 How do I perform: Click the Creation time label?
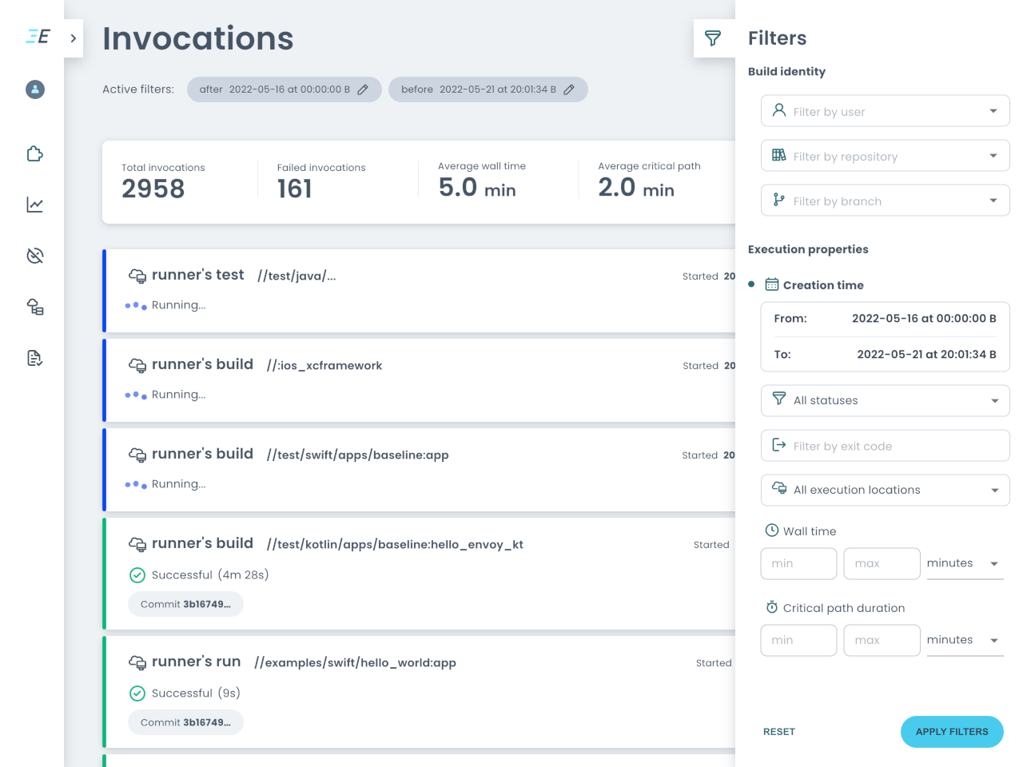[823, 285]
